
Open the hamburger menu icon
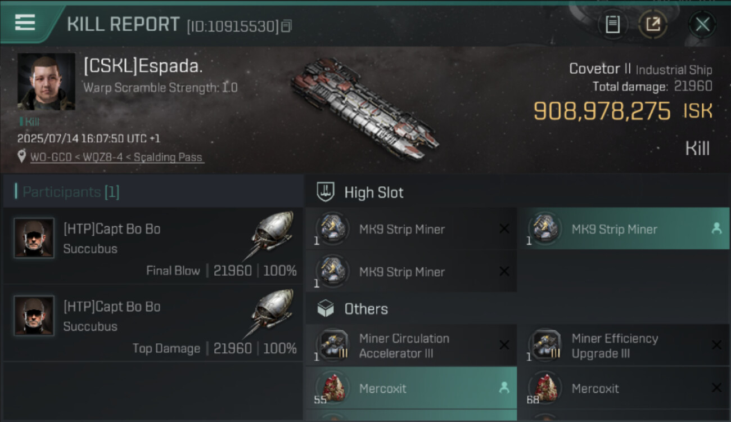pyautogui.click(x=25, y=23)
